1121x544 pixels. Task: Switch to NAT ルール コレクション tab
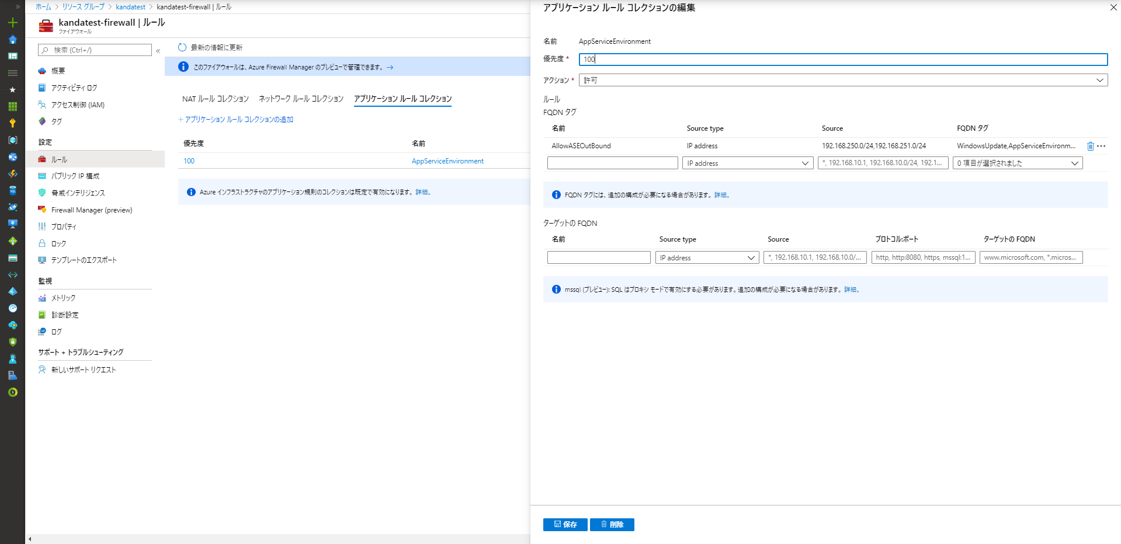pos(215,99)
